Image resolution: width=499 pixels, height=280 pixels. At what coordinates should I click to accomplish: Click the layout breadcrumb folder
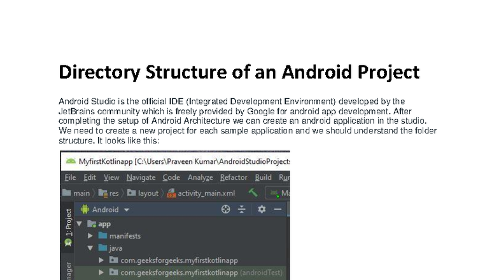[143, 193]
